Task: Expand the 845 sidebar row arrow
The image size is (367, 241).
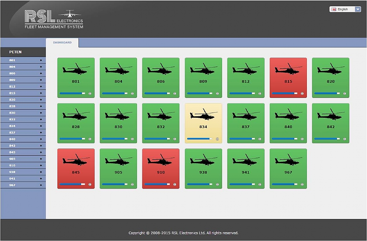Action: tap(41, 152)
